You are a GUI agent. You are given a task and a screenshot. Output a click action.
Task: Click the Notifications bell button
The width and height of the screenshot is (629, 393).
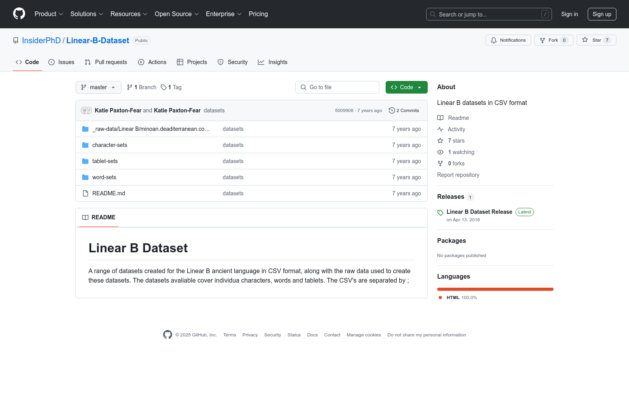508,40
